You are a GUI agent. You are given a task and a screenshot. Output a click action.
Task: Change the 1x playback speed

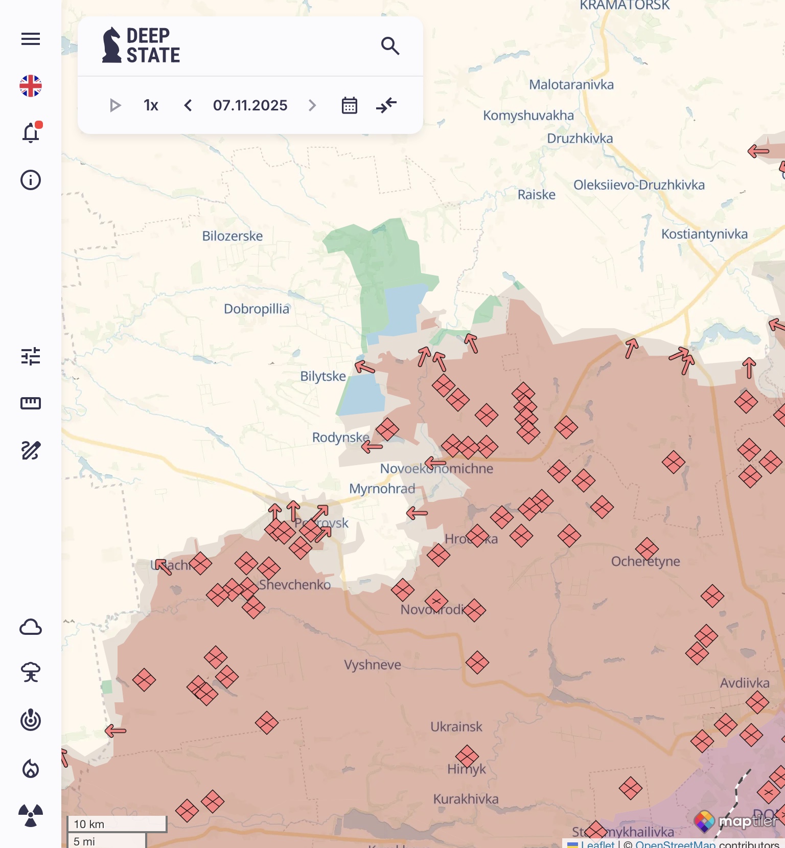coord(151,105)
